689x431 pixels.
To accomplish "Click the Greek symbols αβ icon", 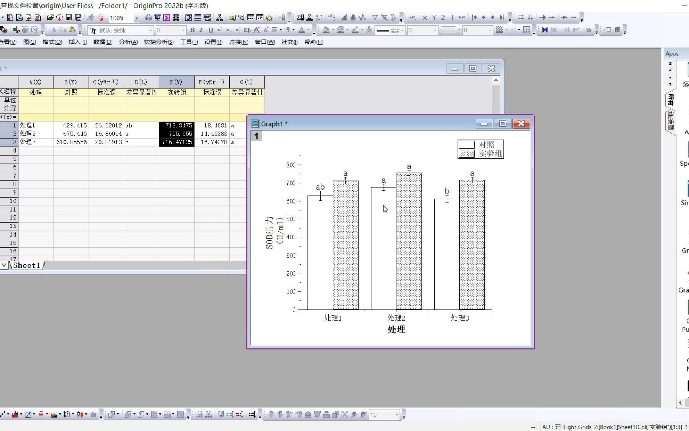I will pyautogui.click(x=247, y=30).
